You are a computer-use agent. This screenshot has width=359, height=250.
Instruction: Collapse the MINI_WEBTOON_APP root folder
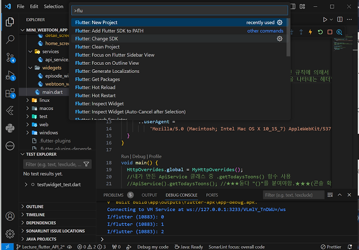pyautogui.click(x=22, y=30)
